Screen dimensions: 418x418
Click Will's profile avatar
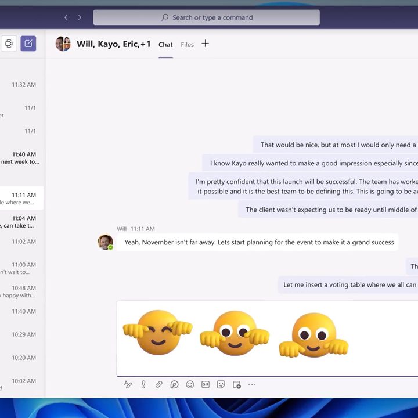click(105, 242)
